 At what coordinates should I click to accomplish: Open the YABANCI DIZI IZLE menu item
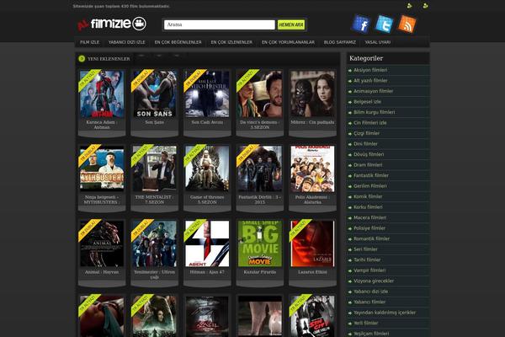[126, 42]
